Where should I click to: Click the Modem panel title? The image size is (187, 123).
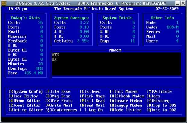115,50
